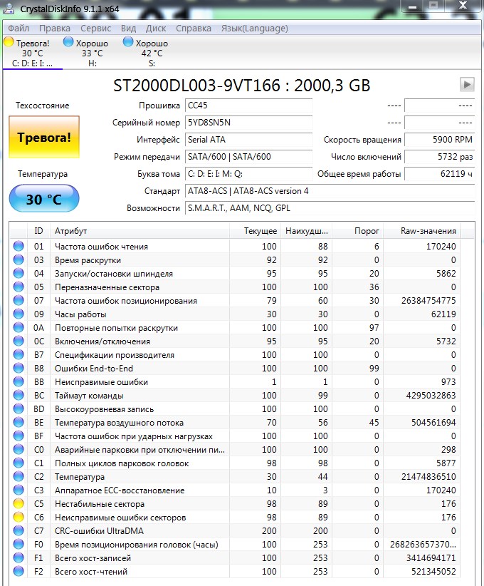The width and height of the screenshot is (484, 586).
Task: Click the blue status icon for attribute BB
Action: pos(19,381)
